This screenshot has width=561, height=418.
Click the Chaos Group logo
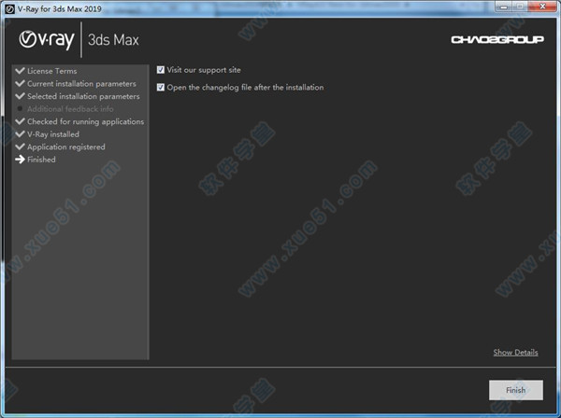(497, 39)
